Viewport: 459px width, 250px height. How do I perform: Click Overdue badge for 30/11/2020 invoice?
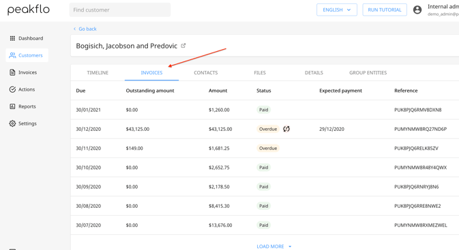click(x=268, y=149)
